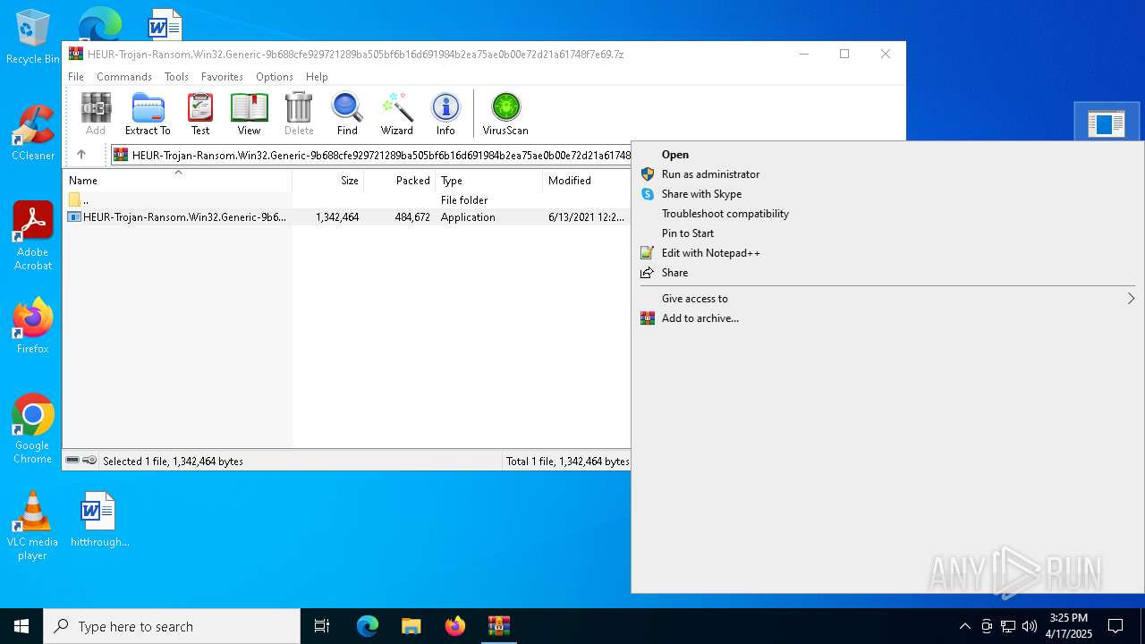The height and width of the screenshot is (644, 1145).
Task: Sort by Size column header
Action: (x=328, y=181)
